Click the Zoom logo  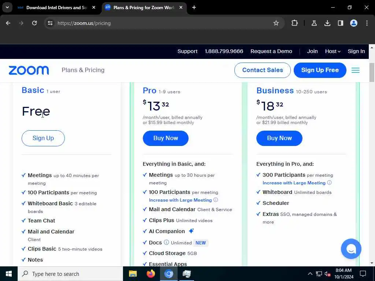click(x=29, y=70)
